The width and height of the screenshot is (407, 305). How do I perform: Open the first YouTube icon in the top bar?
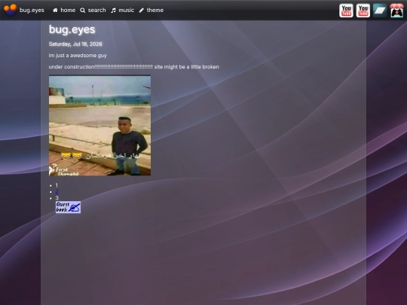346,11
